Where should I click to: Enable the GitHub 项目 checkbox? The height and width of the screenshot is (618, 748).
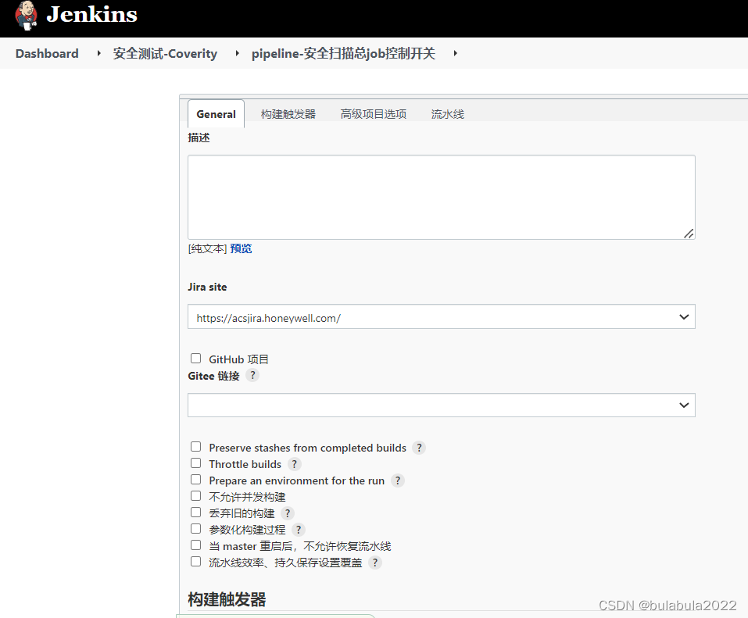[x=195, y=358]
